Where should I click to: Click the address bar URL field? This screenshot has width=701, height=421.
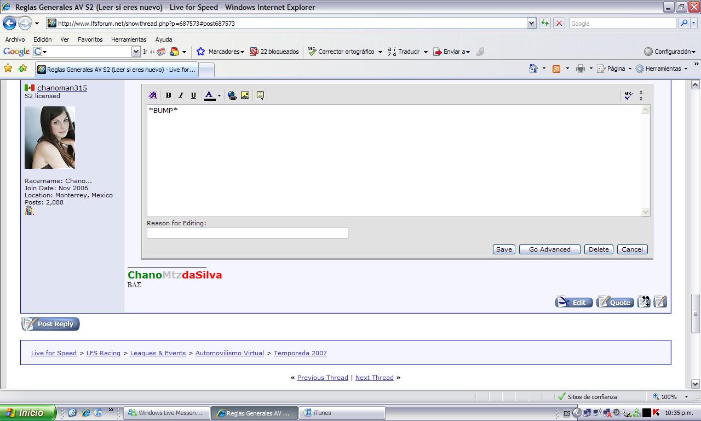click(x=286, y=24)
